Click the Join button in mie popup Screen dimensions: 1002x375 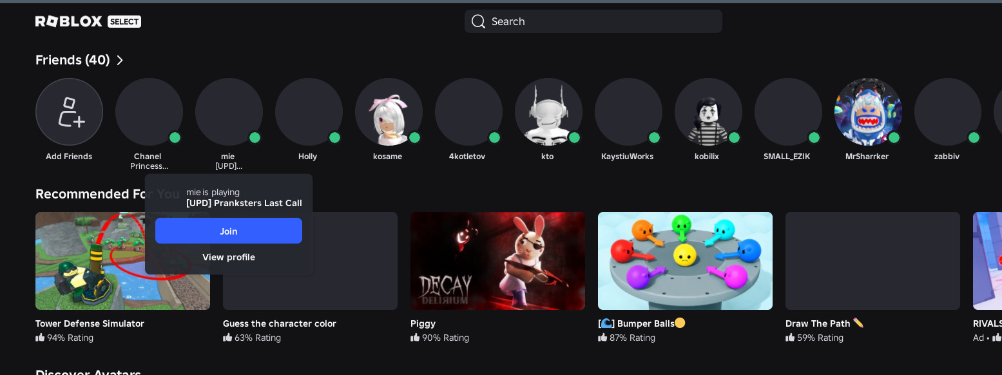click(229, 231)
